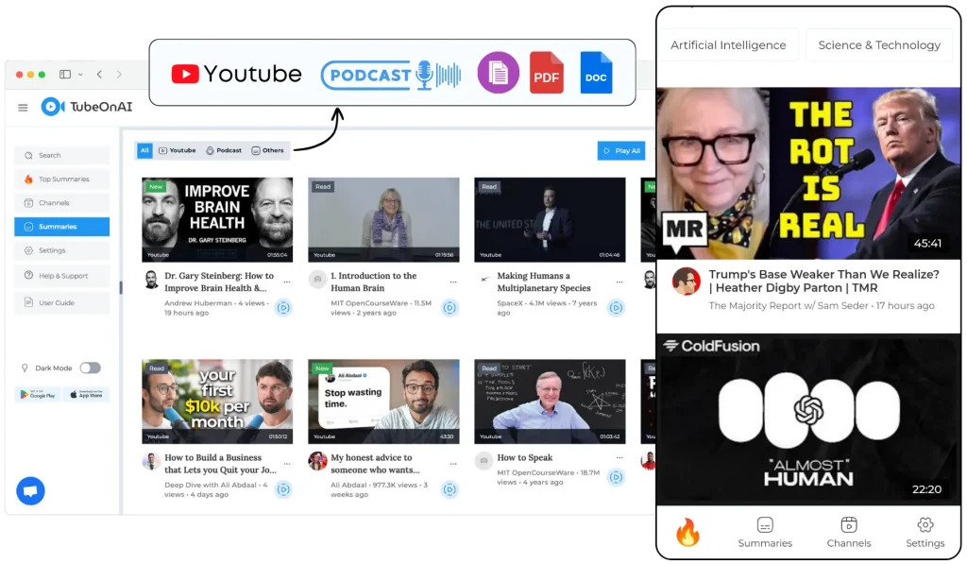This screenshot has height=564, width=967.
Task: Open title '1. Introduction to the Human Brain'
Action: 374,282
